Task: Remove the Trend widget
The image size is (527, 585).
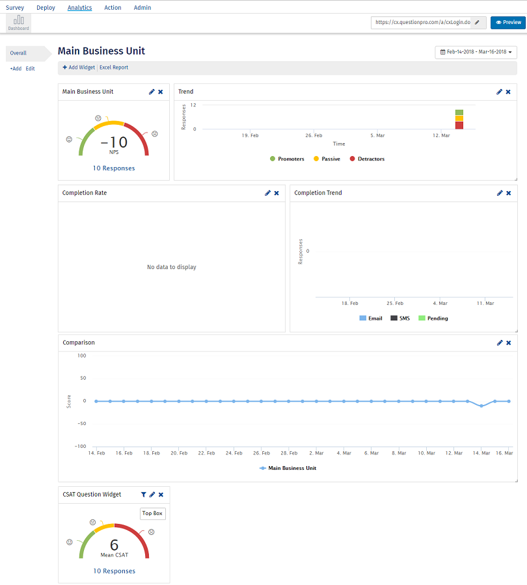Action: point(508,92)
